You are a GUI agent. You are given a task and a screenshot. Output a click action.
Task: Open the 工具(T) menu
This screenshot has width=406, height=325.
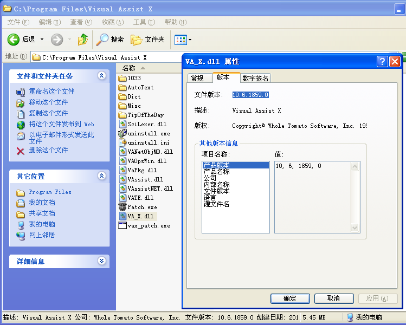coord(144,22)
